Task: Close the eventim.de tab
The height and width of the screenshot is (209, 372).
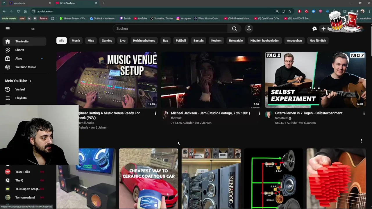Action: [50, 3]
